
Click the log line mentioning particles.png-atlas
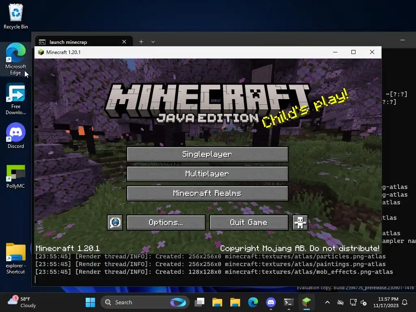coord(210,257)
